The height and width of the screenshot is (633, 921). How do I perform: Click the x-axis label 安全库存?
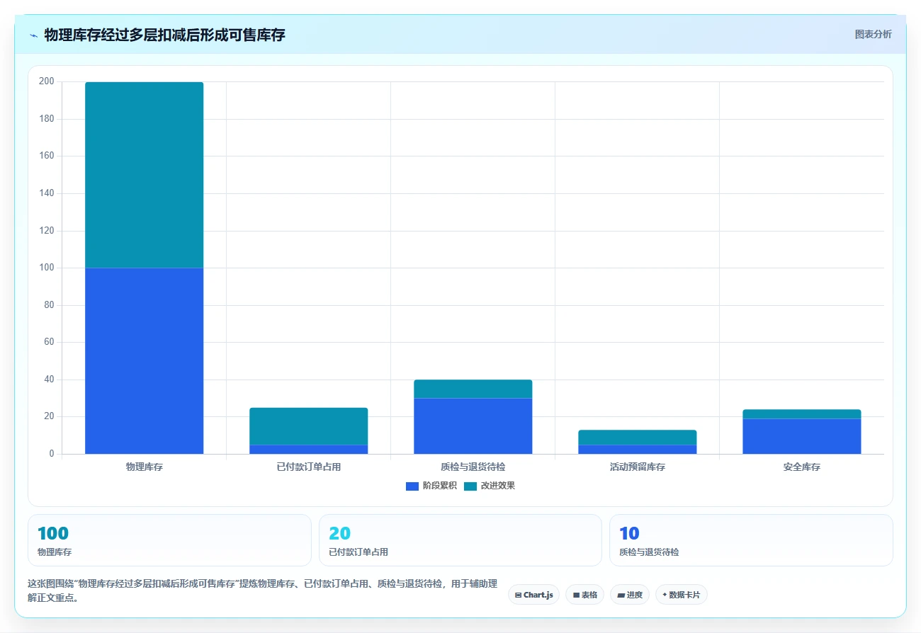tap(801, 467)
